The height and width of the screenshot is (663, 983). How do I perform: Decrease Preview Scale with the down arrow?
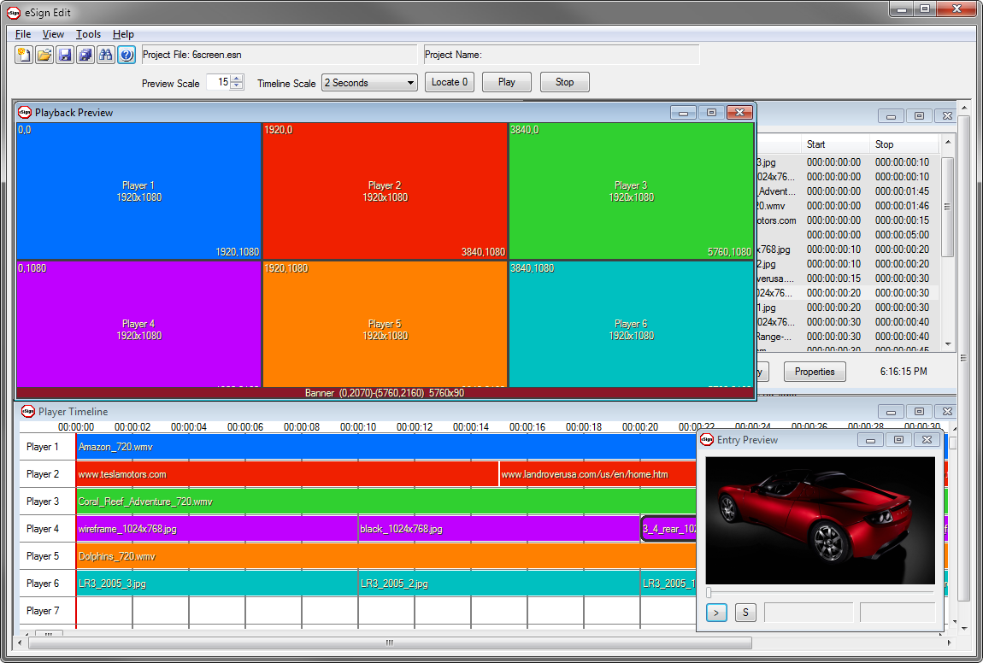click(238, 87)
